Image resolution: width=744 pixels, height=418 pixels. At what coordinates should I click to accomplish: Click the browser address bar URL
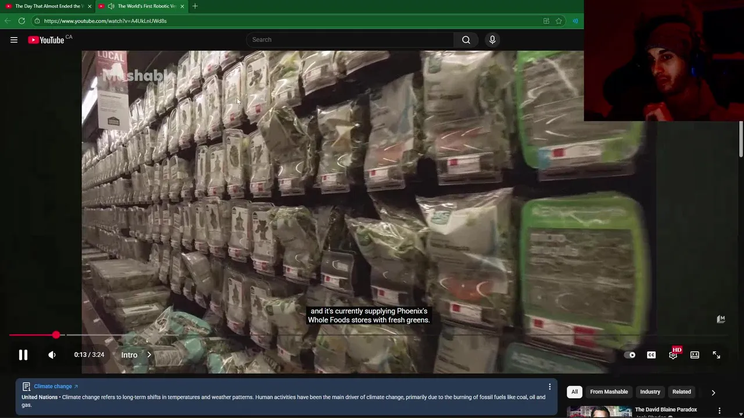tap(105, 21)
